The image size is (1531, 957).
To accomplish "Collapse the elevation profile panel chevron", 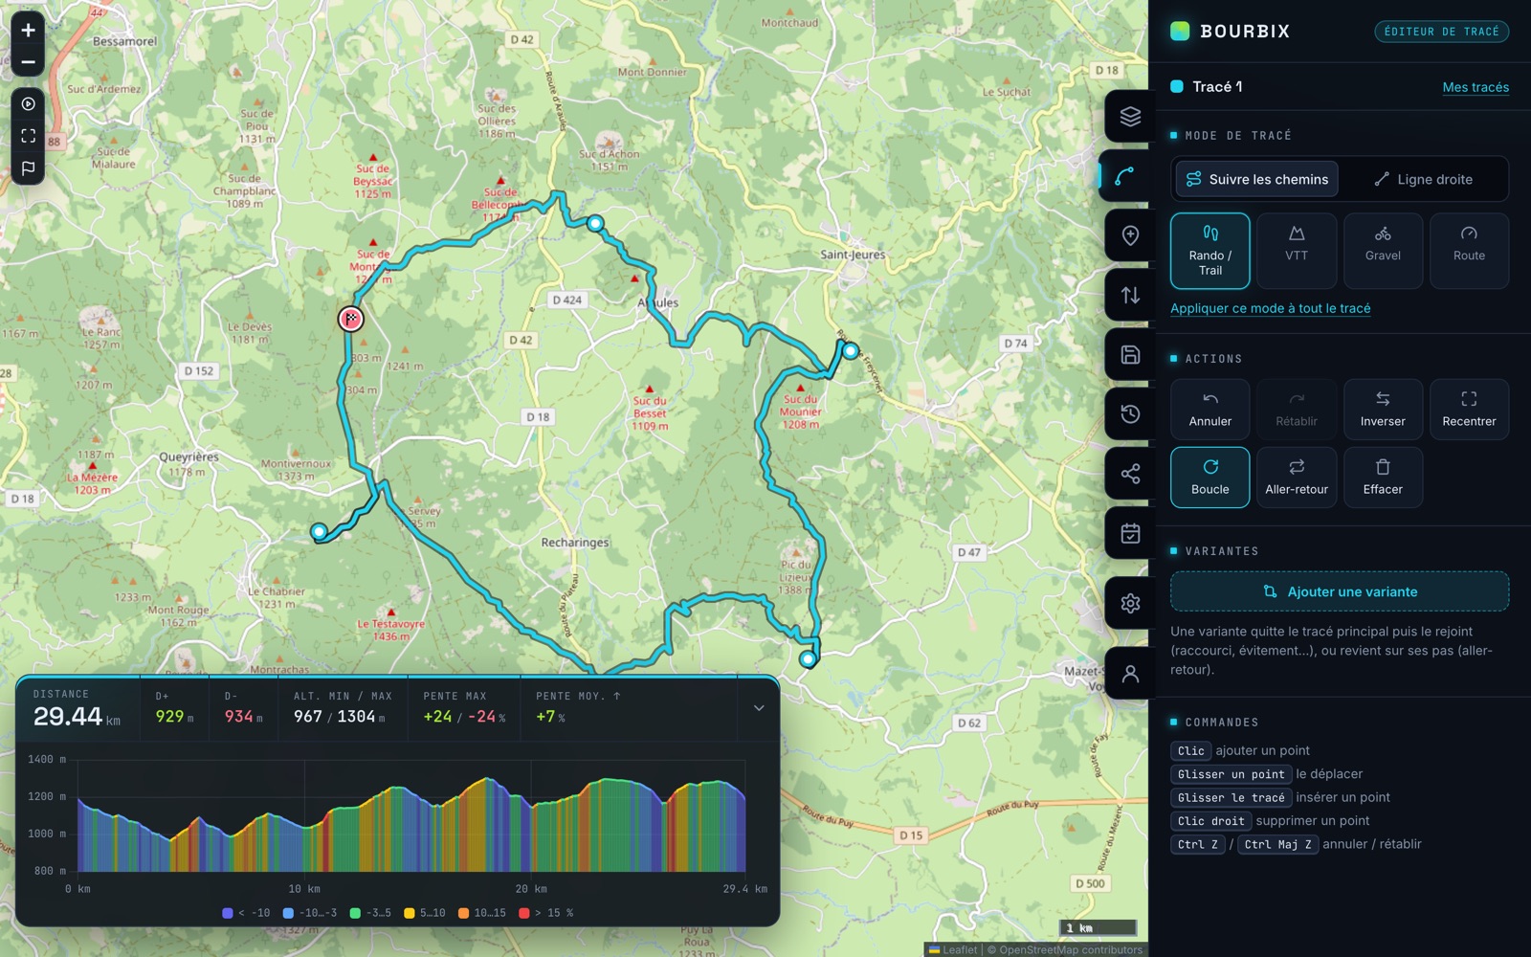I will (759, 708).
